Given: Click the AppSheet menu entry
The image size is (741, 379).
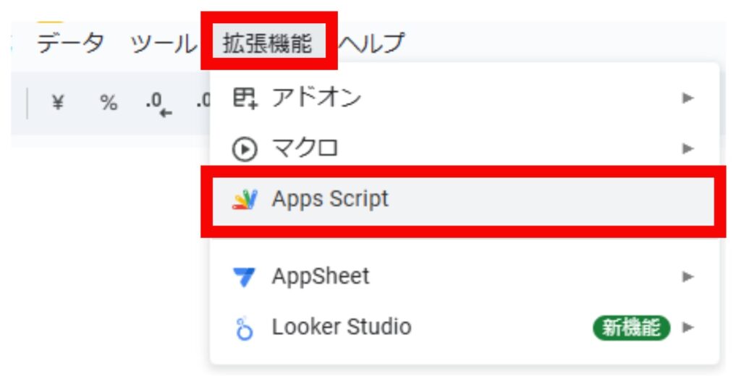Looking at the screenshot, I should (x=463, y=276).
